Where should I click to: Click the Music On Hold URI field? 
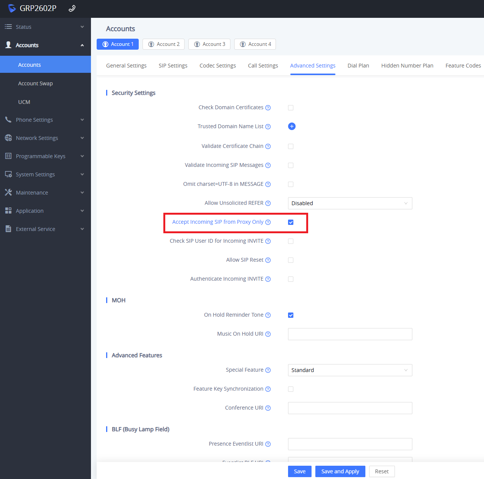[x=349, y=334]
